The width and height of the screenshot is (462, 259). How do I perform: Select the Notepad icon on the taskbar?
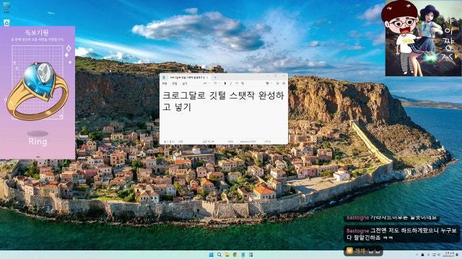[243, 255]
